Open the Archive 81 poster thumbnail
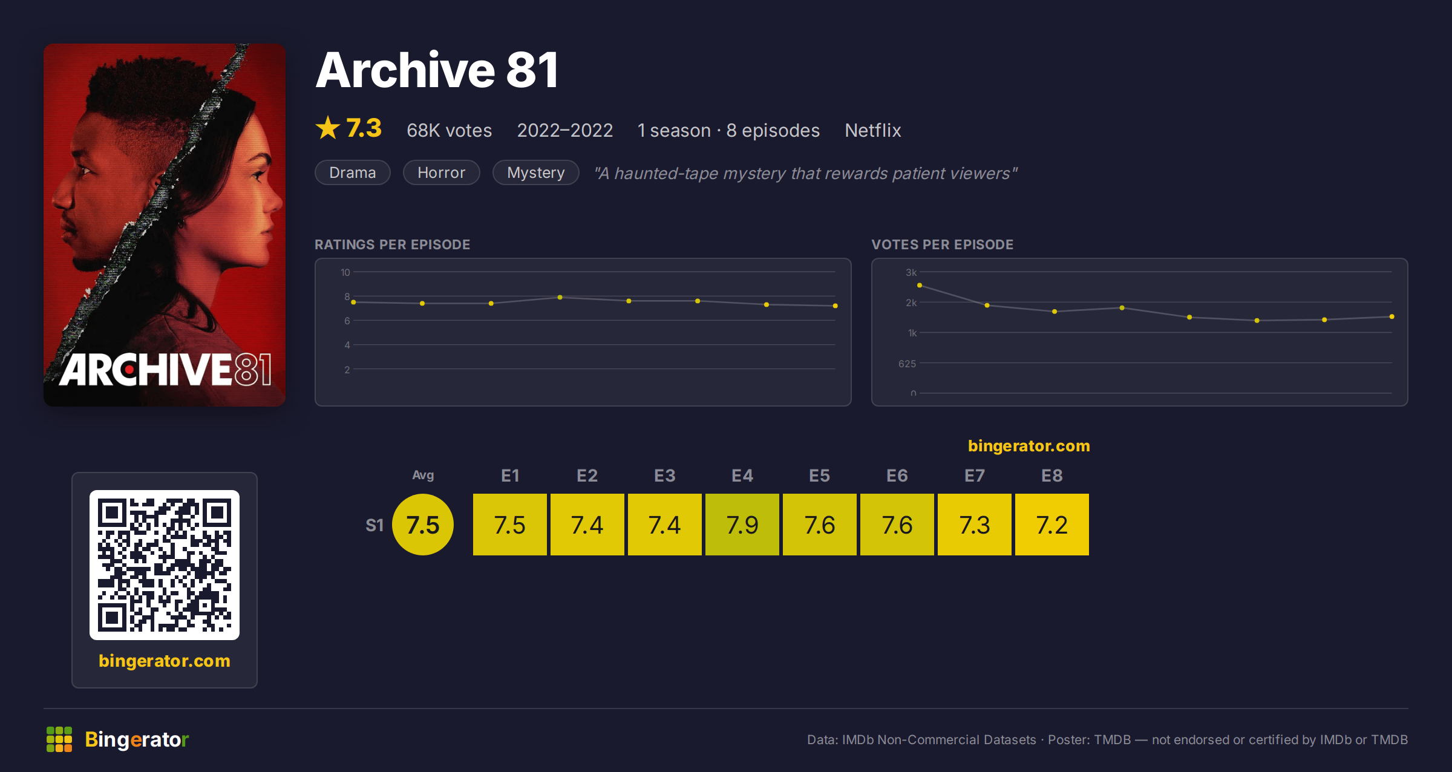The image size is (1452, 772). coord(165,224)
